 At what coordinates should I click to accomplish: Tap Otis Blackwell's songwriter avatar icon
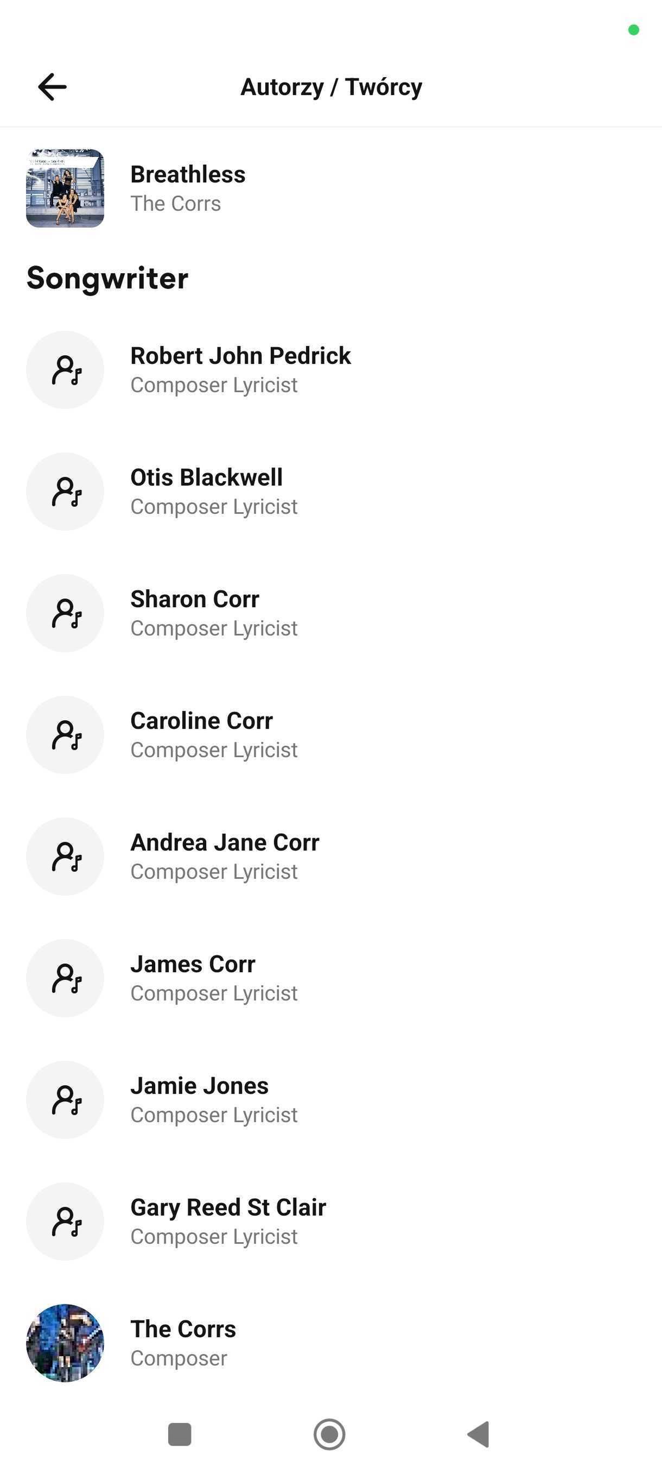click(x=65, y=492)
